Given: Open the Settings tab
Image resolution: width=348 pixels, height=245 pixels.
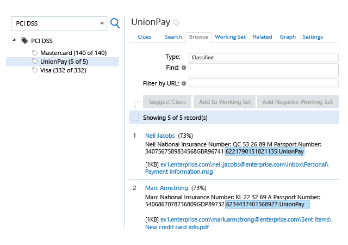Looking at the screenshot, I should pos(313,37).
